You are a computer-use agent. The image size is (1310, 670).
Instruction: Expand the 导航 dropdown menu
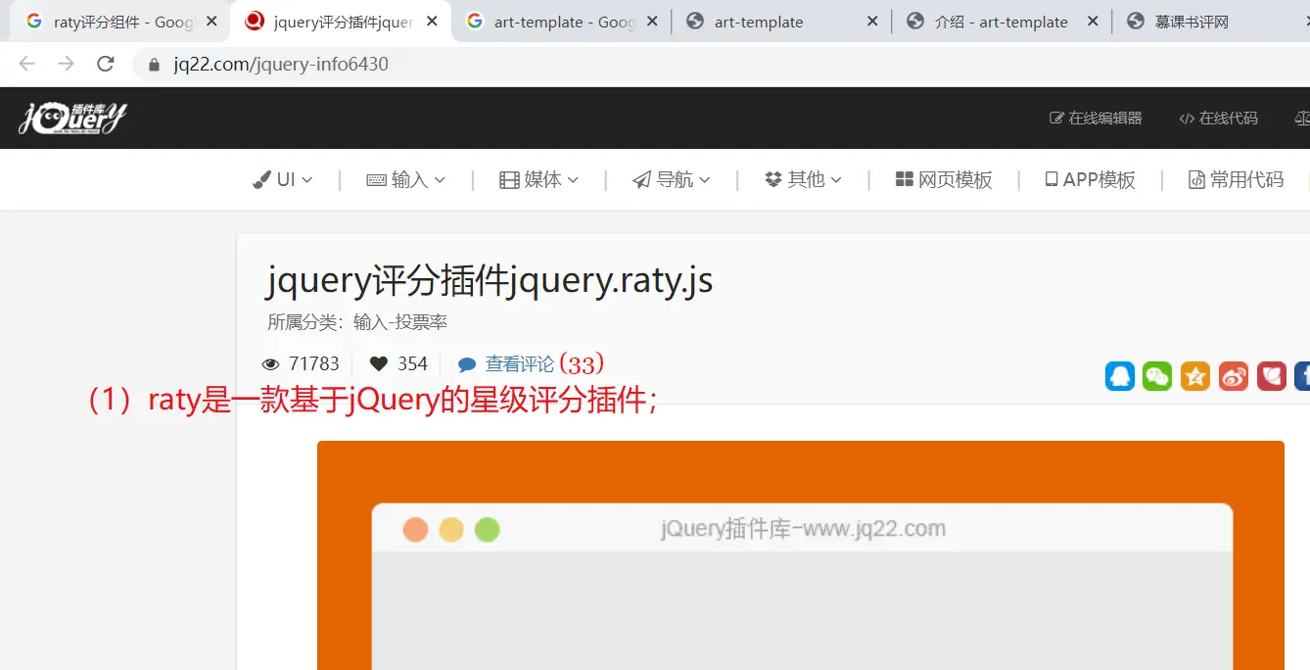point(672,179)
